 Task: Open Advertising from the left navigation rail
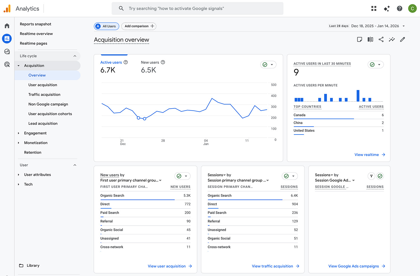click(x=7, y=64)
